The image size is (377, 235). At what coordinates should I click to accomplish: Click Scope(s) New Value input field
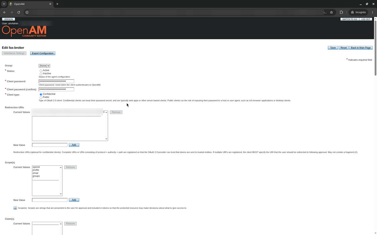[x=50, y=200]
